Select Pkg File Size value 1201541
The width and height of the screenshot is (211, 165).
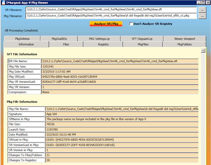tap(120, 66)
